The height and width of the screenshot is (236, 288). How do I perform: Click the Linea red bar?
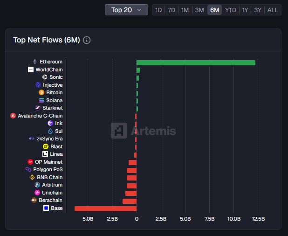coord(135,155)
